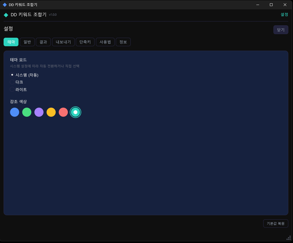Set accent color to purple

[39, 112]
